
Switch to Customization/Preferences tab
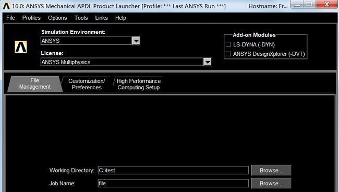87,84
